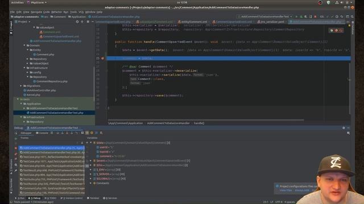Click the handle() breadcrumb below the editor
The height and width of the screenshot is (204, 364).
(x=199, y=123)
